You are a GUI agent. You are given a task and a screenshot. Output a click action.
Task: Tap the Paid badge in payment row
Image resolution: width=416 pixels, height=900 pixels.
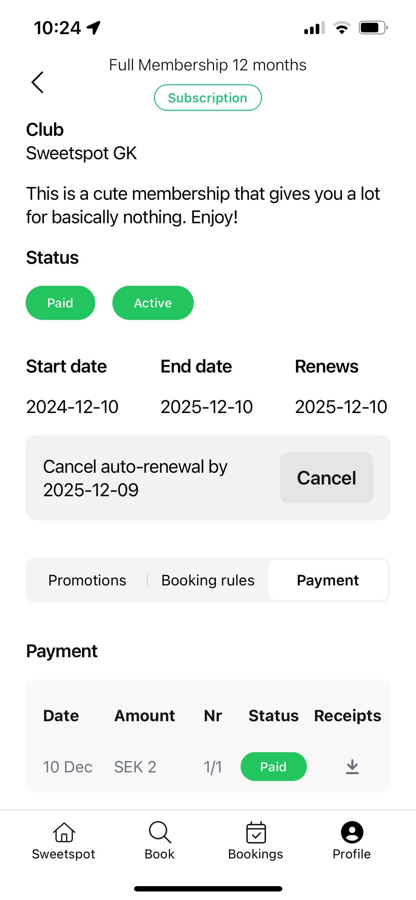point(273,766)
